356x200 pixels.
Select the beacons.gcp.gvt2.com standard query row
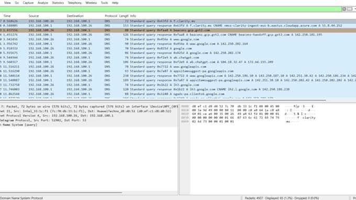point(178,30)
